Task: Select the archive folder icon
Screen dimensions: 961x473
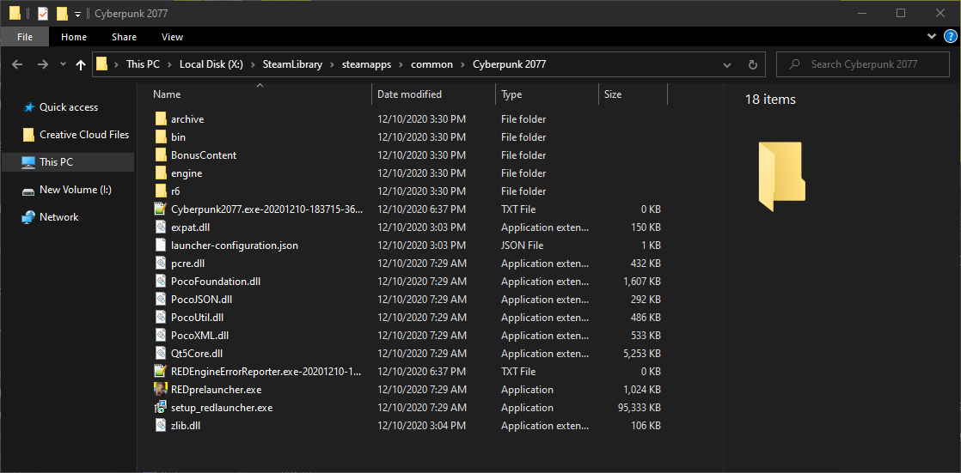Action: [x=160, y=119]
